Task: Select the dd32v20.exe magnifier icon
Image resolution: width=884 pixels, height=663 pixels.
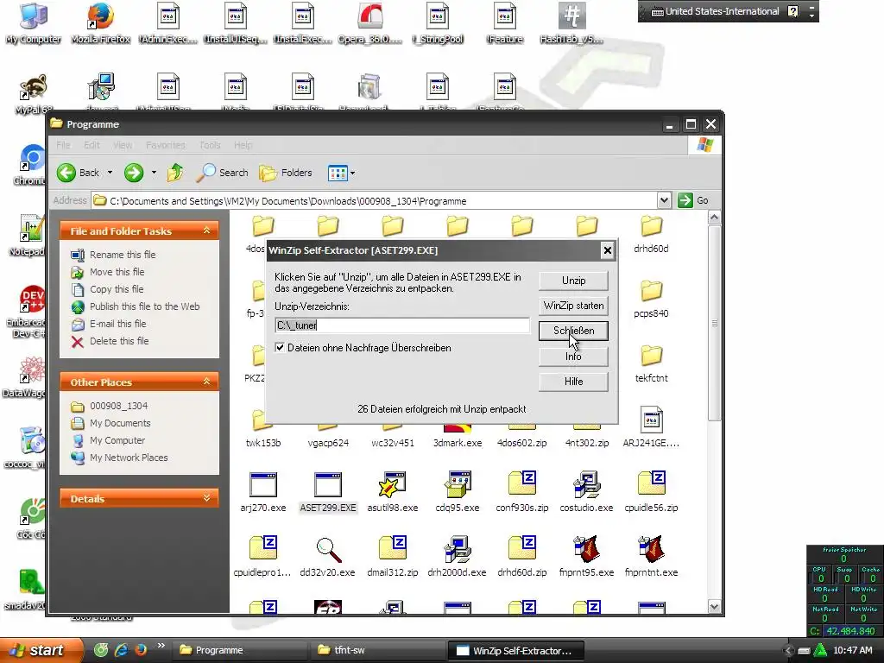Action: click(327, 550)
